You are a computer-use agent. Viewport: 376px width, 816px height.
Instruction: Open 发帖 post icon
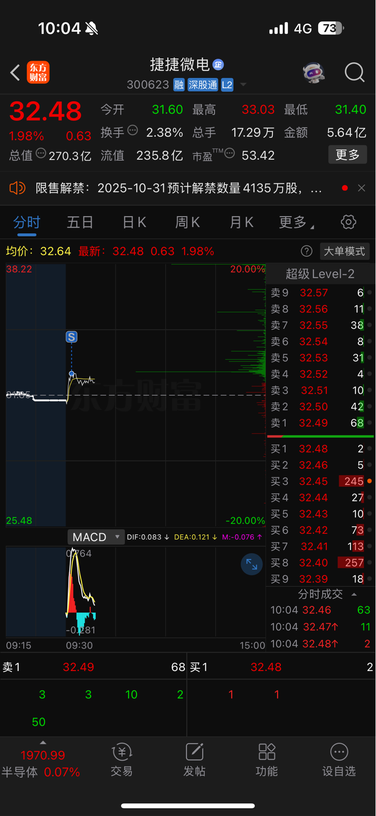194,760
